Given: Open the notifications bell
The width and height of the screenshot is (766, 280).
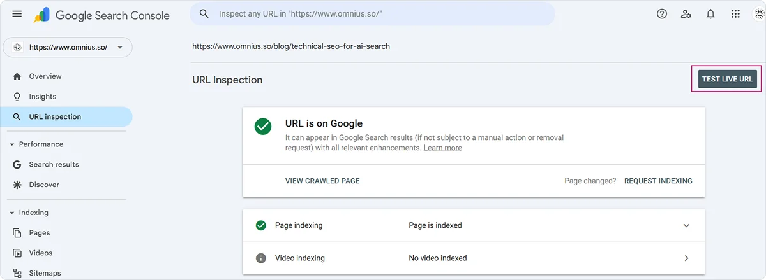Looking at the screenshot, I should pyautogui.click(x=710, y=14).
